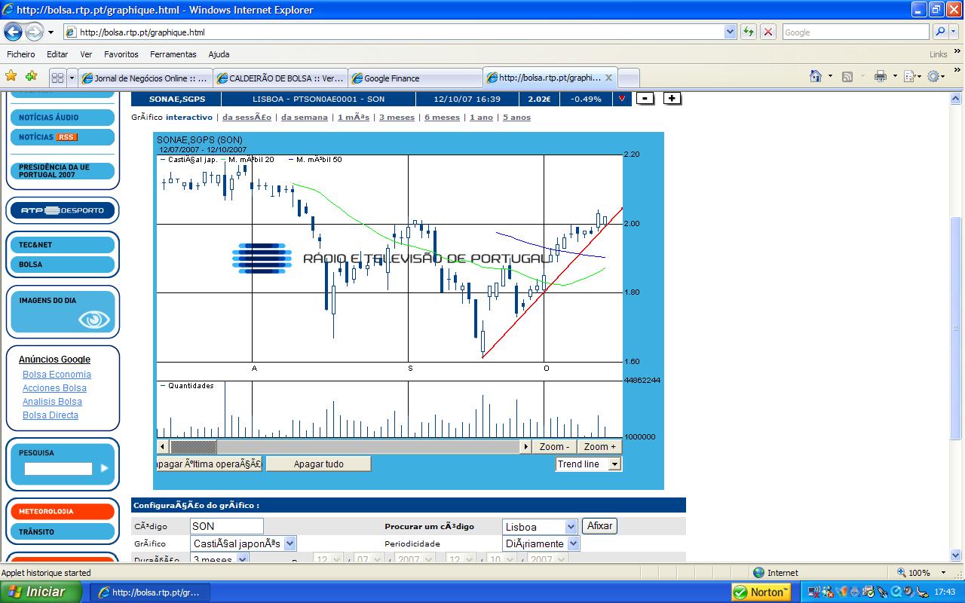This screenshot has height=603, width=965.
Task: Open the Windows Iniciar start button
Action: (41, 592)
